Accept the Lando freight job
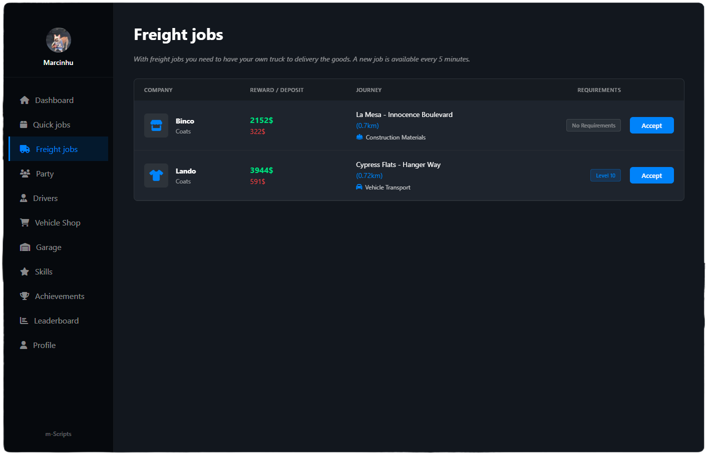 pyautogui.click(x=651, y=175)
